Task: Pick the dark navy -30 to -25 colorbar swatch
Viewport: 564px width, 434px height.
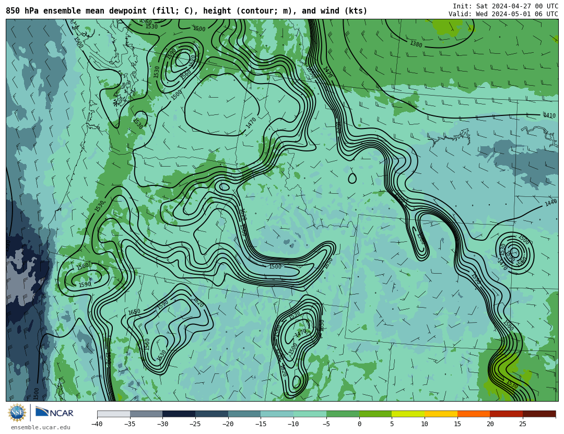Action: tap(179, 414)
